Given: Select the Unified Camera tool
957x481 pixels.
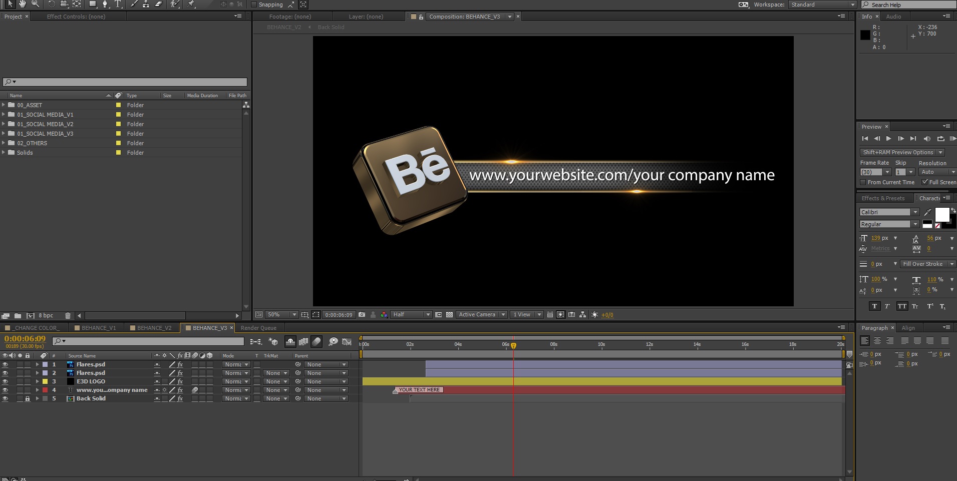Looking at the screenshot, I should click(64, 4).
